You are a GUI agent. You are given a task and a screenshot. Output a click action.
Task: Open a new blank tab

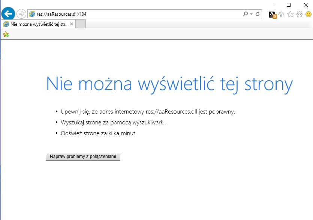[81, 24]
